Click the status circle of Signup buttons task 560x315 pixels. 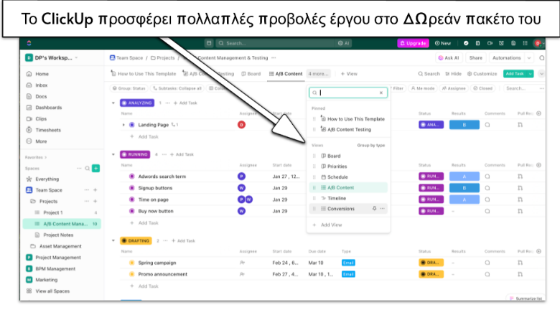pos(132,188)
